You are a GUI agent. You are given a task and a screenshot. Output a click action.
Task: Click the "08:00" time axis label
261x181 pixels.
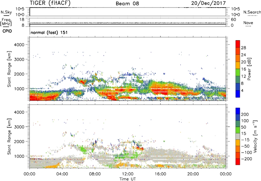click(95, 174)
